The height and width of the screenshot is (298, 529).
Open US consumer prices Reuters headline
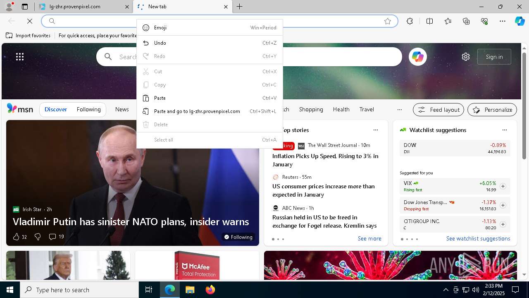(324, 190)
